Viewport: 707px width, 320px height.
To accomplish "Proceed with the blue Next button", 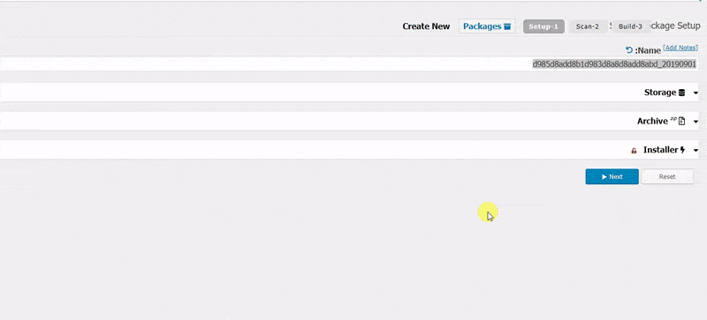I will [x=612, y=176].
